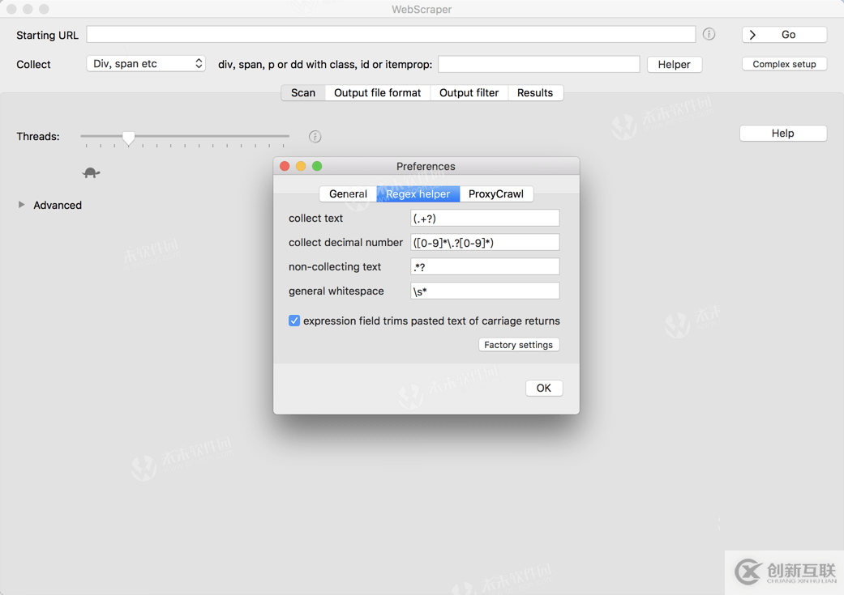This screenshot has width=844, height=595.
Task: Switch to the Results tab
Action: (x=535, y=92)
